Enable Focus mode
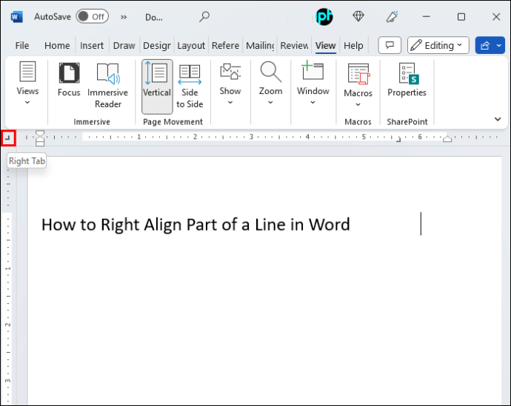 (69, 79)
